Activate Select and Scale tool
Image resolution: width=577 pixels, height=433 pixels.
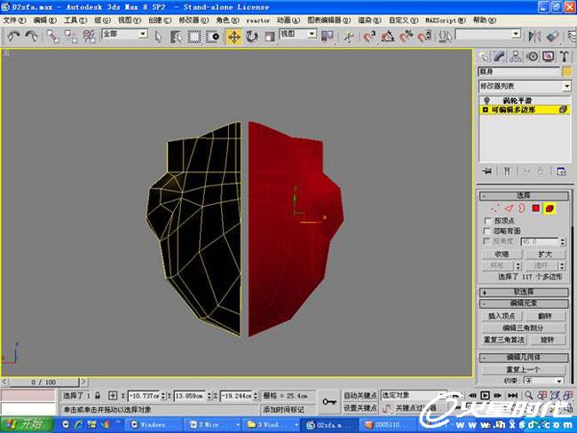point(270,36)
